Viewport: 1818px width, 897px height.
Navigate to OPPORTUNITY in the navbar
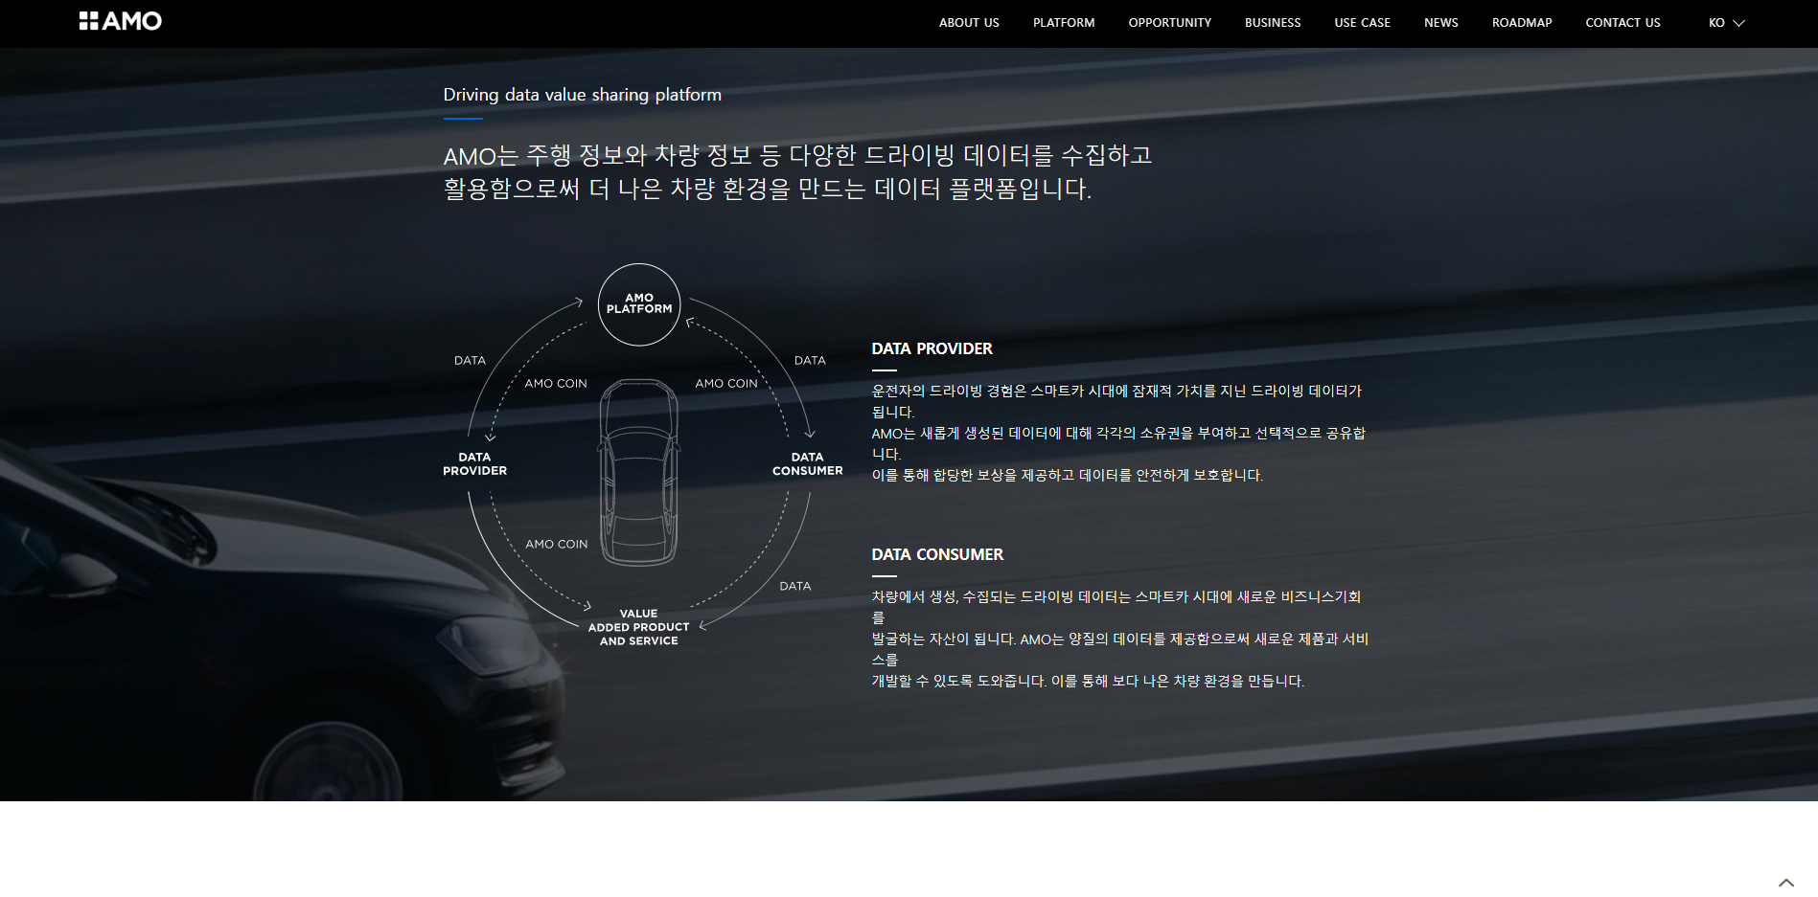[1169, 23]
